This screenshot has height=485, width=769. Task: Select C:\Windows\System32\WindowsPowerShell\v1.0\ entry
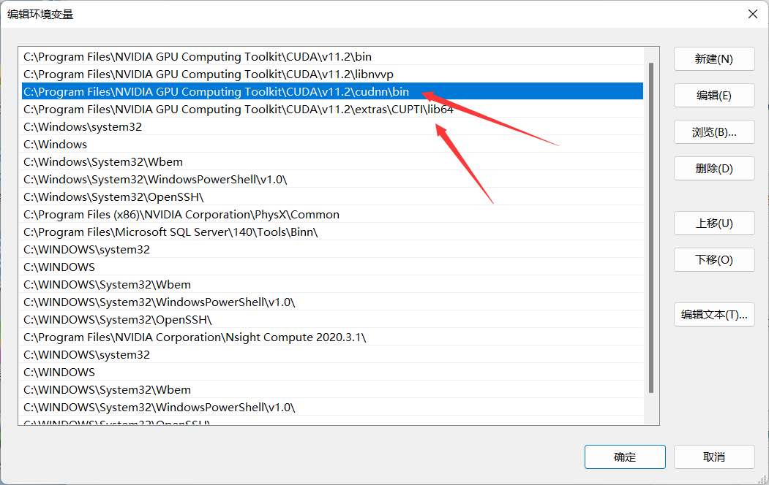click(x=332, y=180)
